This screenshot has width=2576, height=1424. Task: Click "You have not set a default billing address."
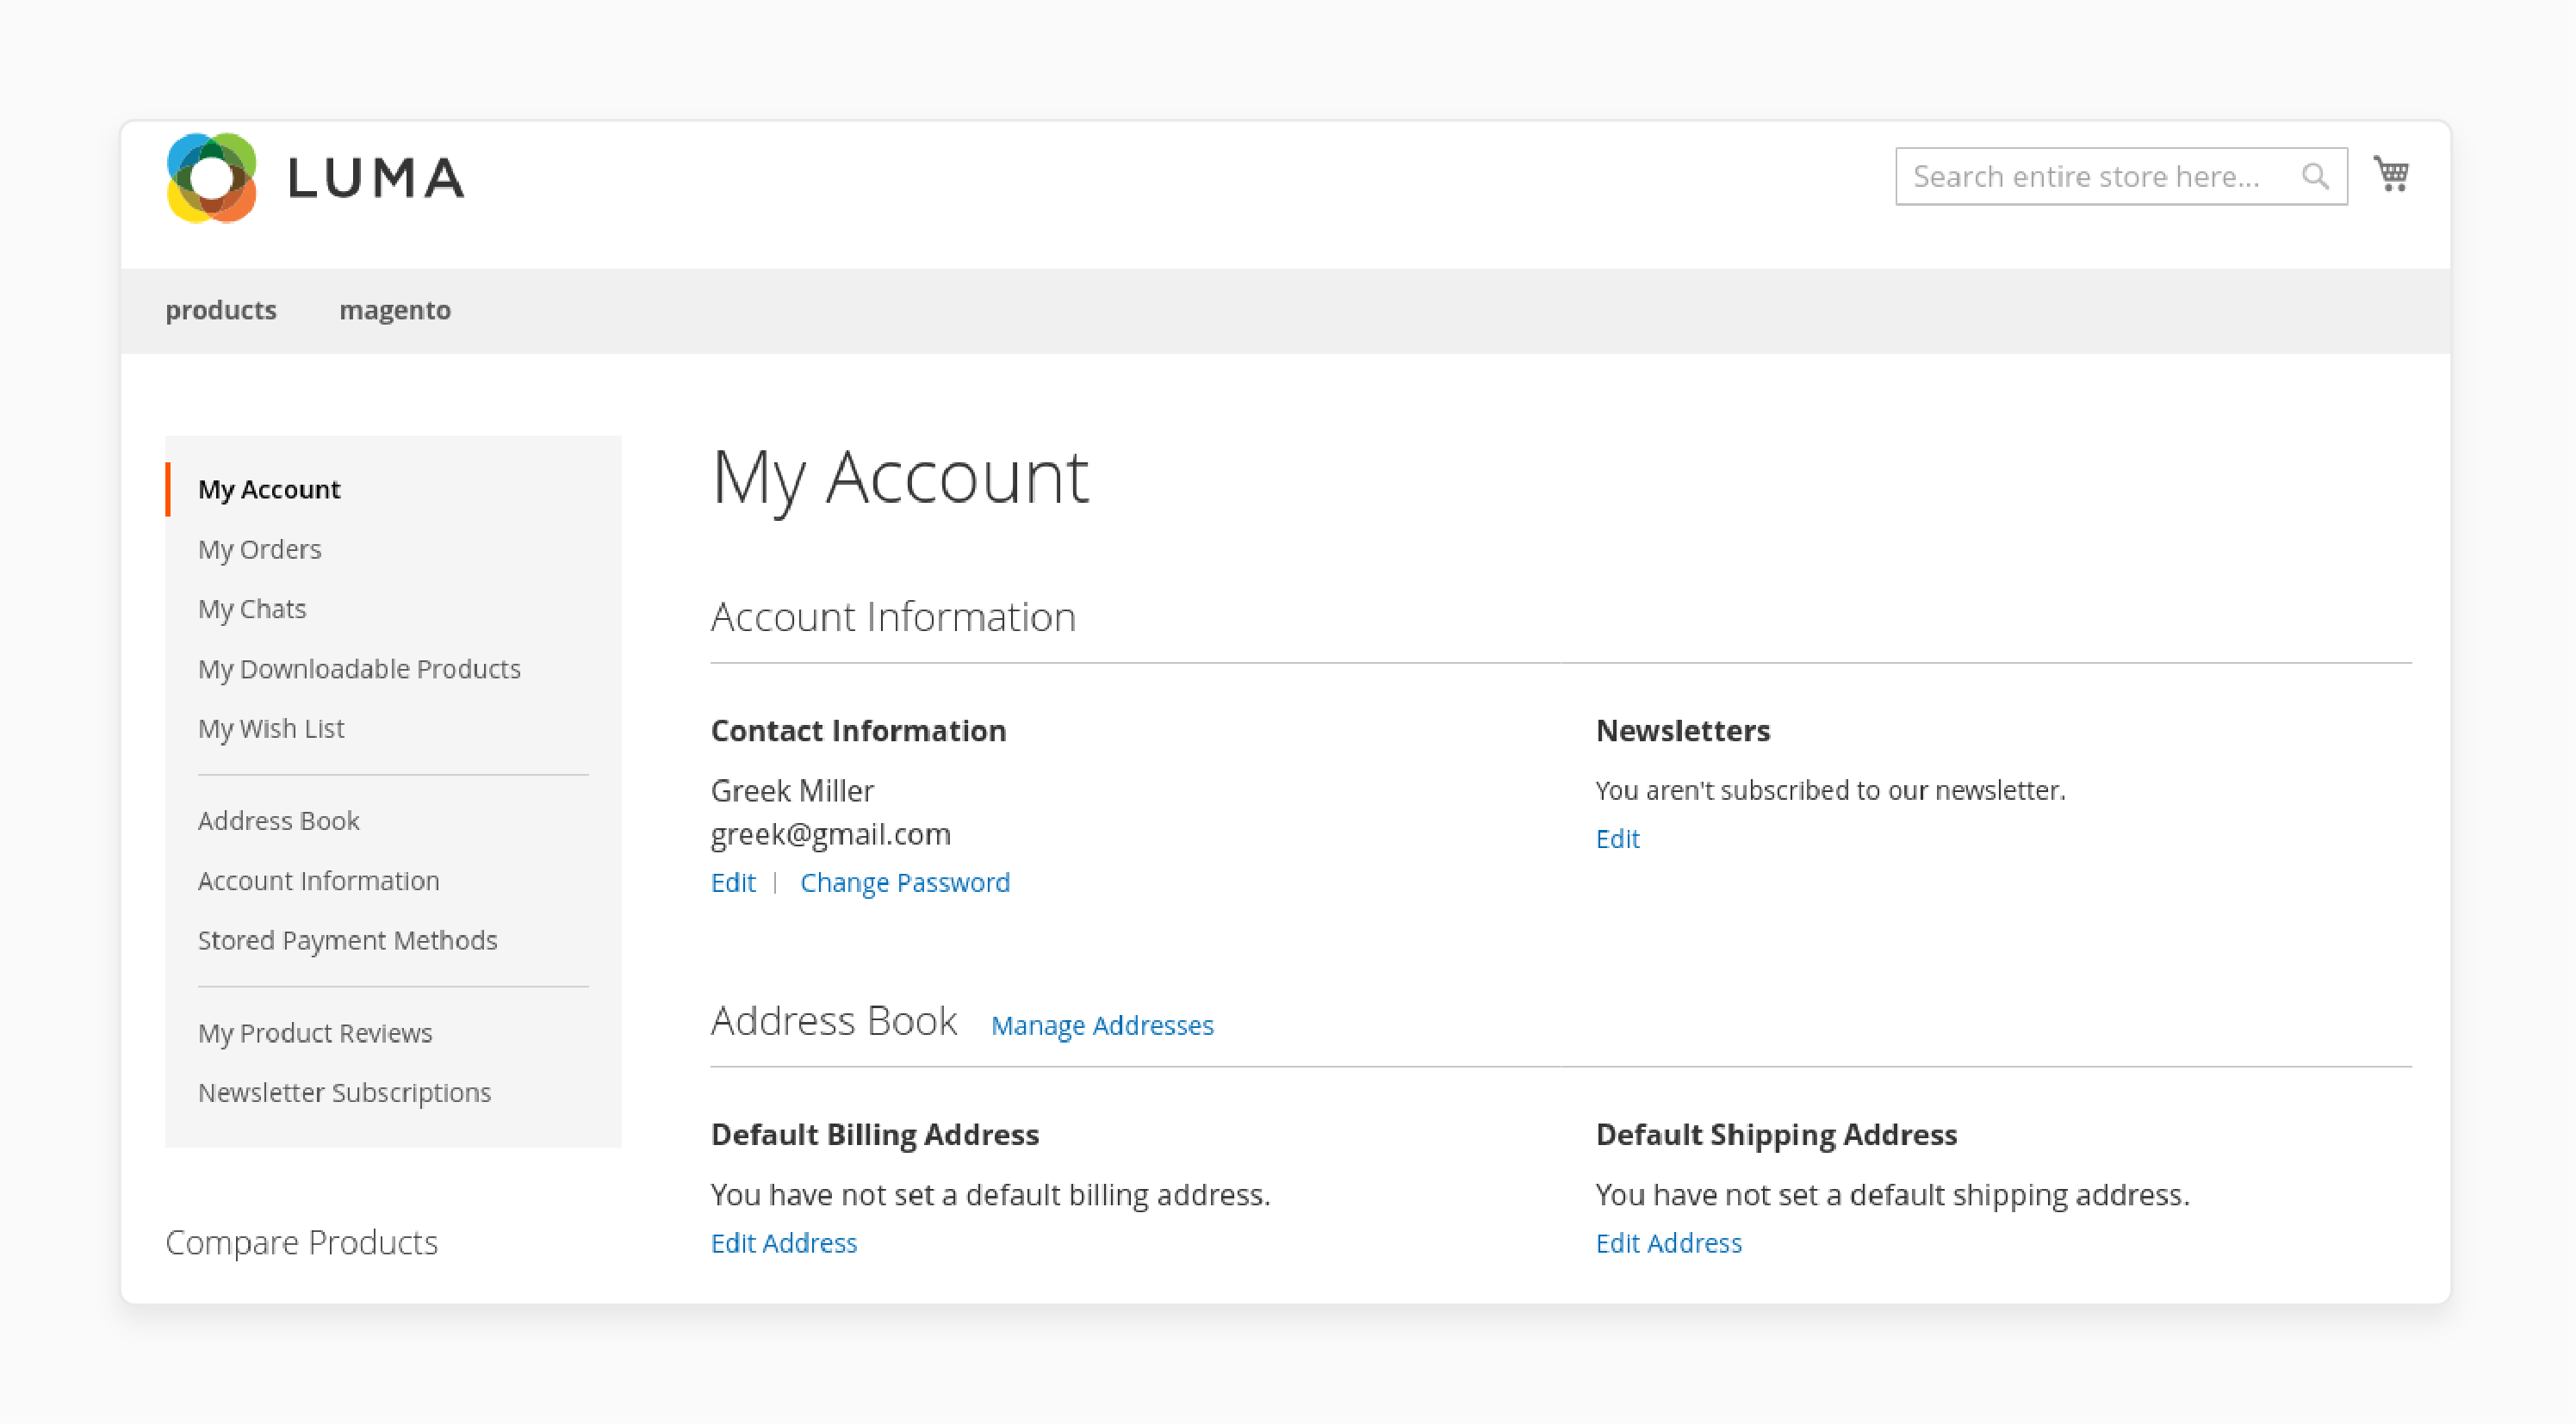click(990, 1195)
